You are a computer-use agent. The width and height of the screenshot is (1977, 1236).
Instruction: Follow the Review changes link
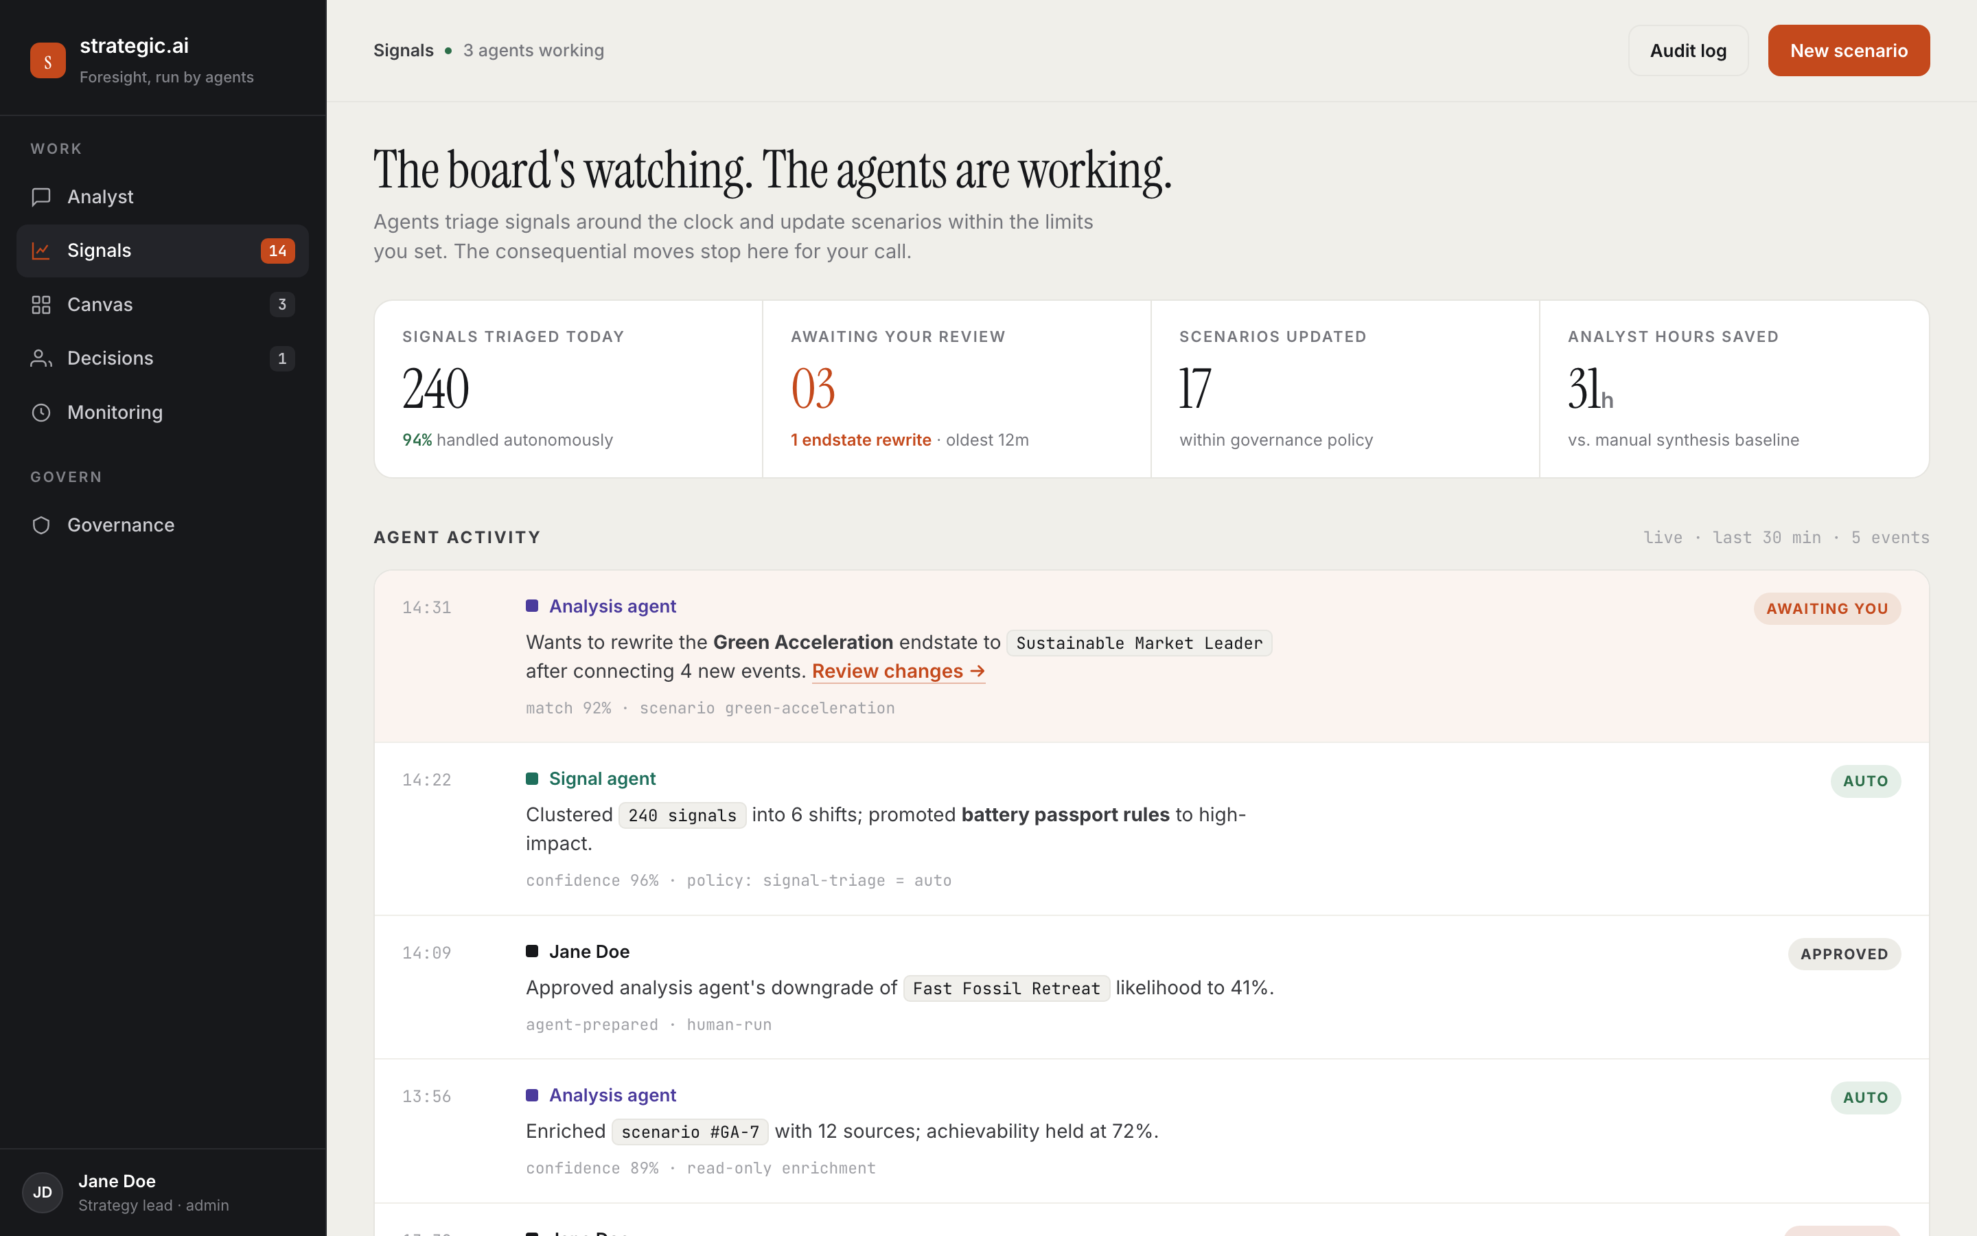[898, 671]
